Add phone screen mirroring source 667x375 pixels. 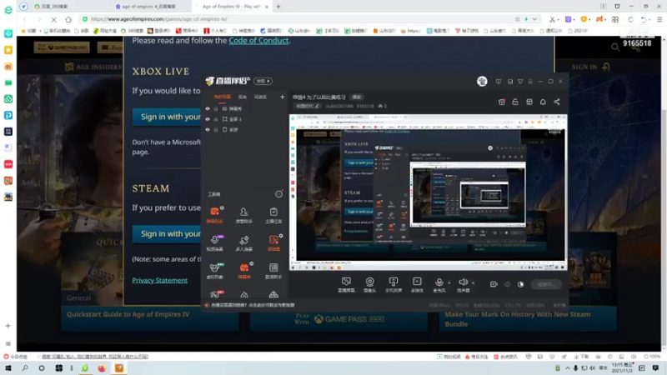[394, 284]
